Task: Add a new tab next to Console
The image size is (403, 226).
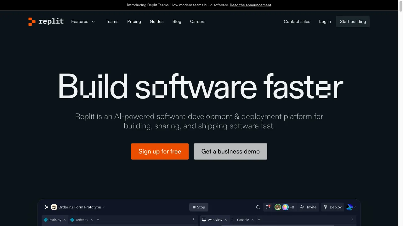Action: [259, 220]
